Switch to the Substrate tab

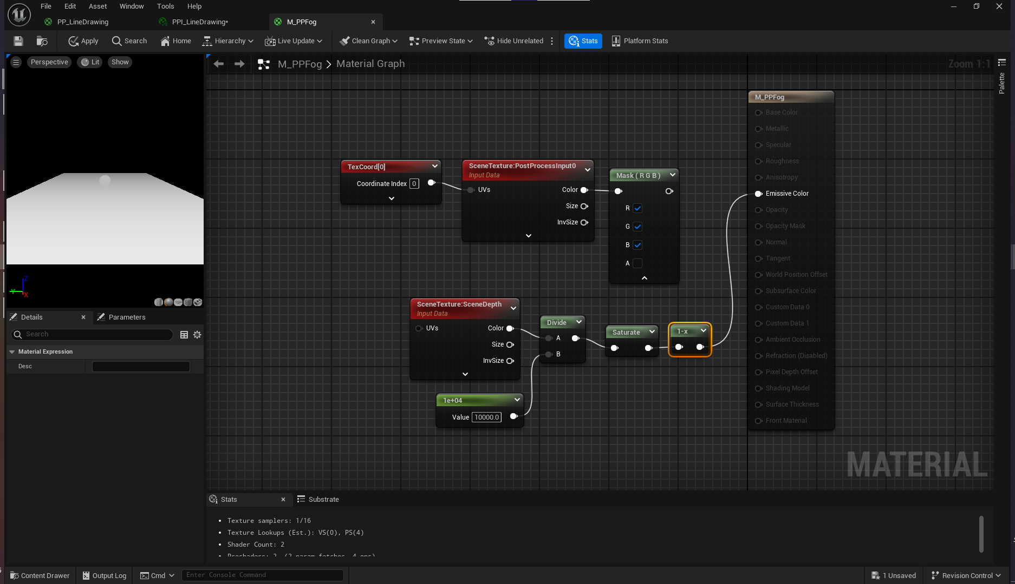coord(318,500)
